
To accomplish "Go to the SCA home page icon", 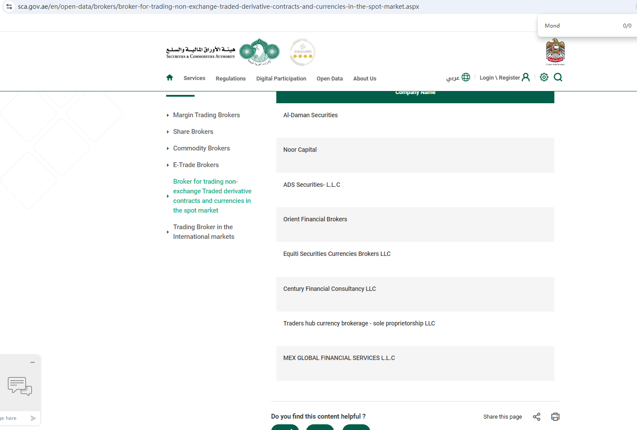I will point(170,77).
